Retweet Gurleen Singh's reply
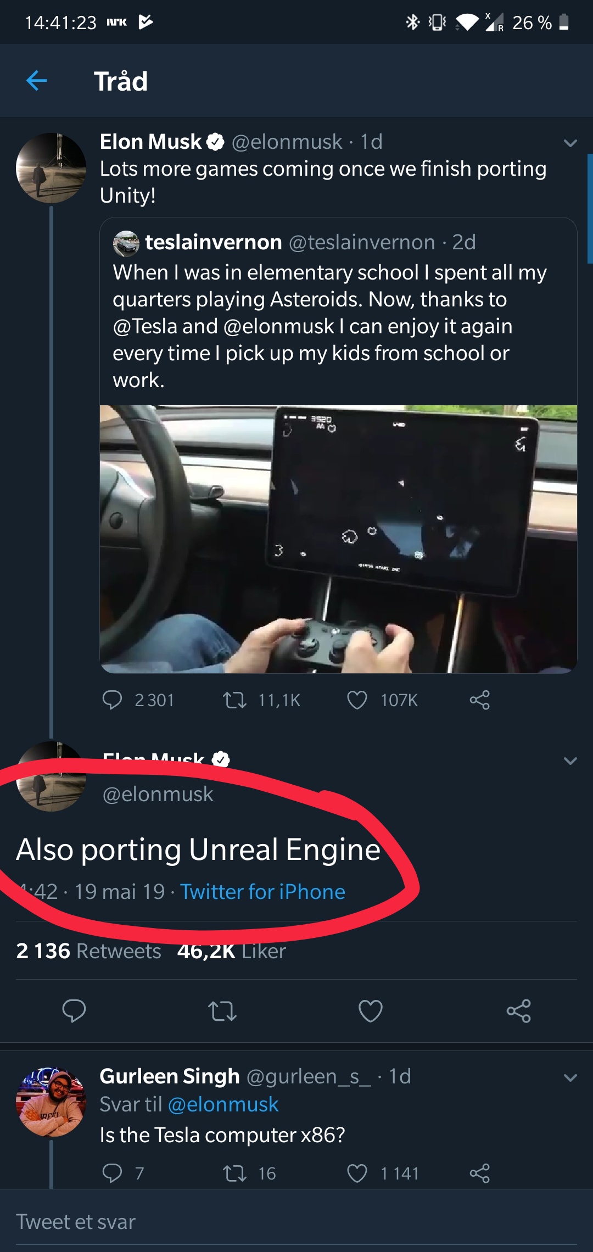This screenshot has width=593, height=1252. coord(235,1173)
